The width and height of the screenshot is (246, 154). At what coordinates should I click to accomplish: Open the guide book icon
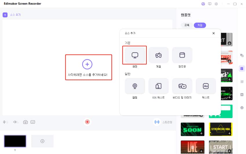pos(210,4)
